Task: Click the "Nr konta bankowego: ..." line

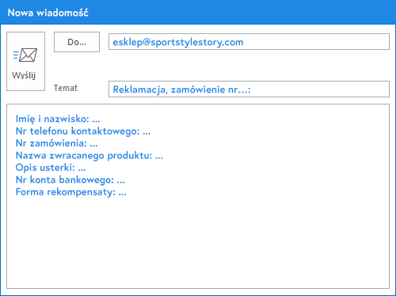Action: 70,180
